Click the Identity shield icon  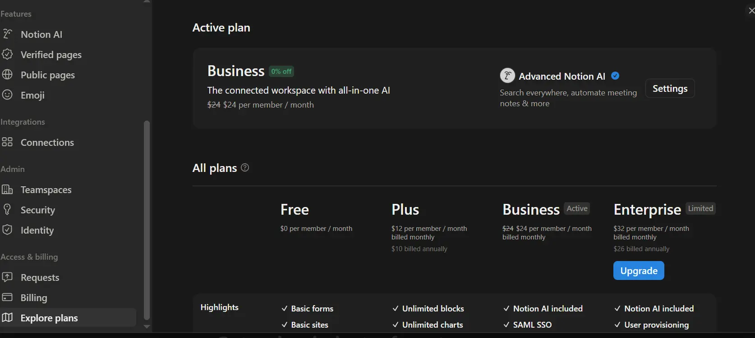pos(7,230)
